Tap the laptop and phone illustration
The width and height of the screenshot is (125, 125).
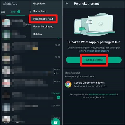point(95,25)
